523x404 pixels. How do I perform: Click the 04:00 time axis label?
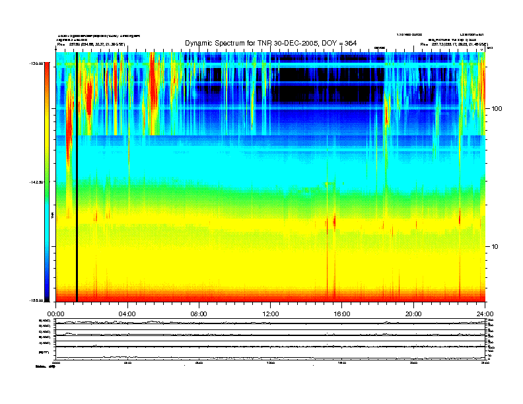pos(127,314)
